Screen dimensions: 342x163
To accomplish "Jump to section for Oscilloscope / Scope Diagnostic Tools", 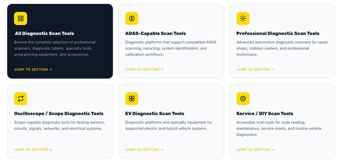I will [x=33, y=149].
